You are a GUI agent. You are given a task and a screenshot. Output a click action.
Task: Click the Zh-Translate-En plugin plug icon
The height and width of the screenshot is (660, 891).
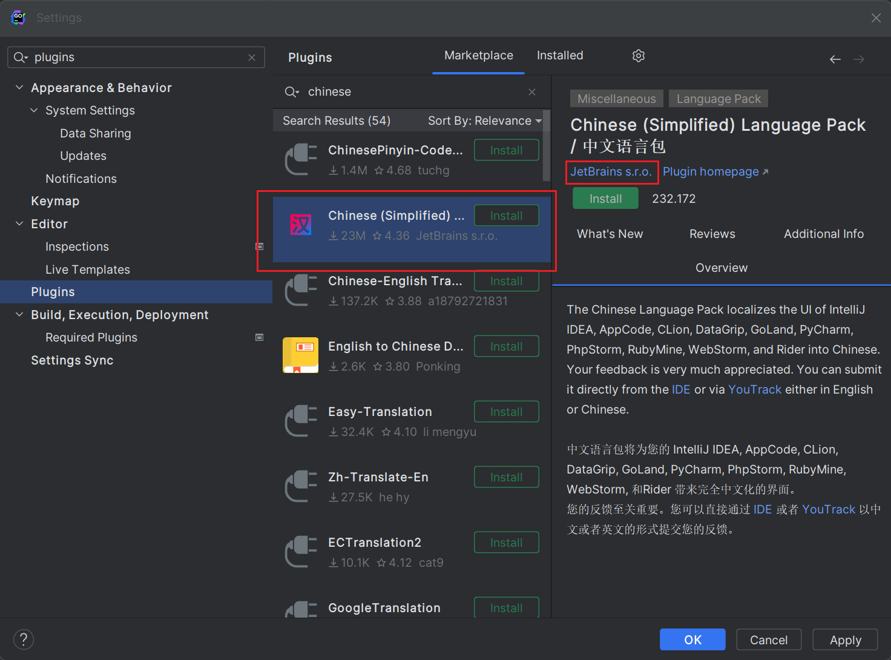pyautogui.click(x=301, y=486)
